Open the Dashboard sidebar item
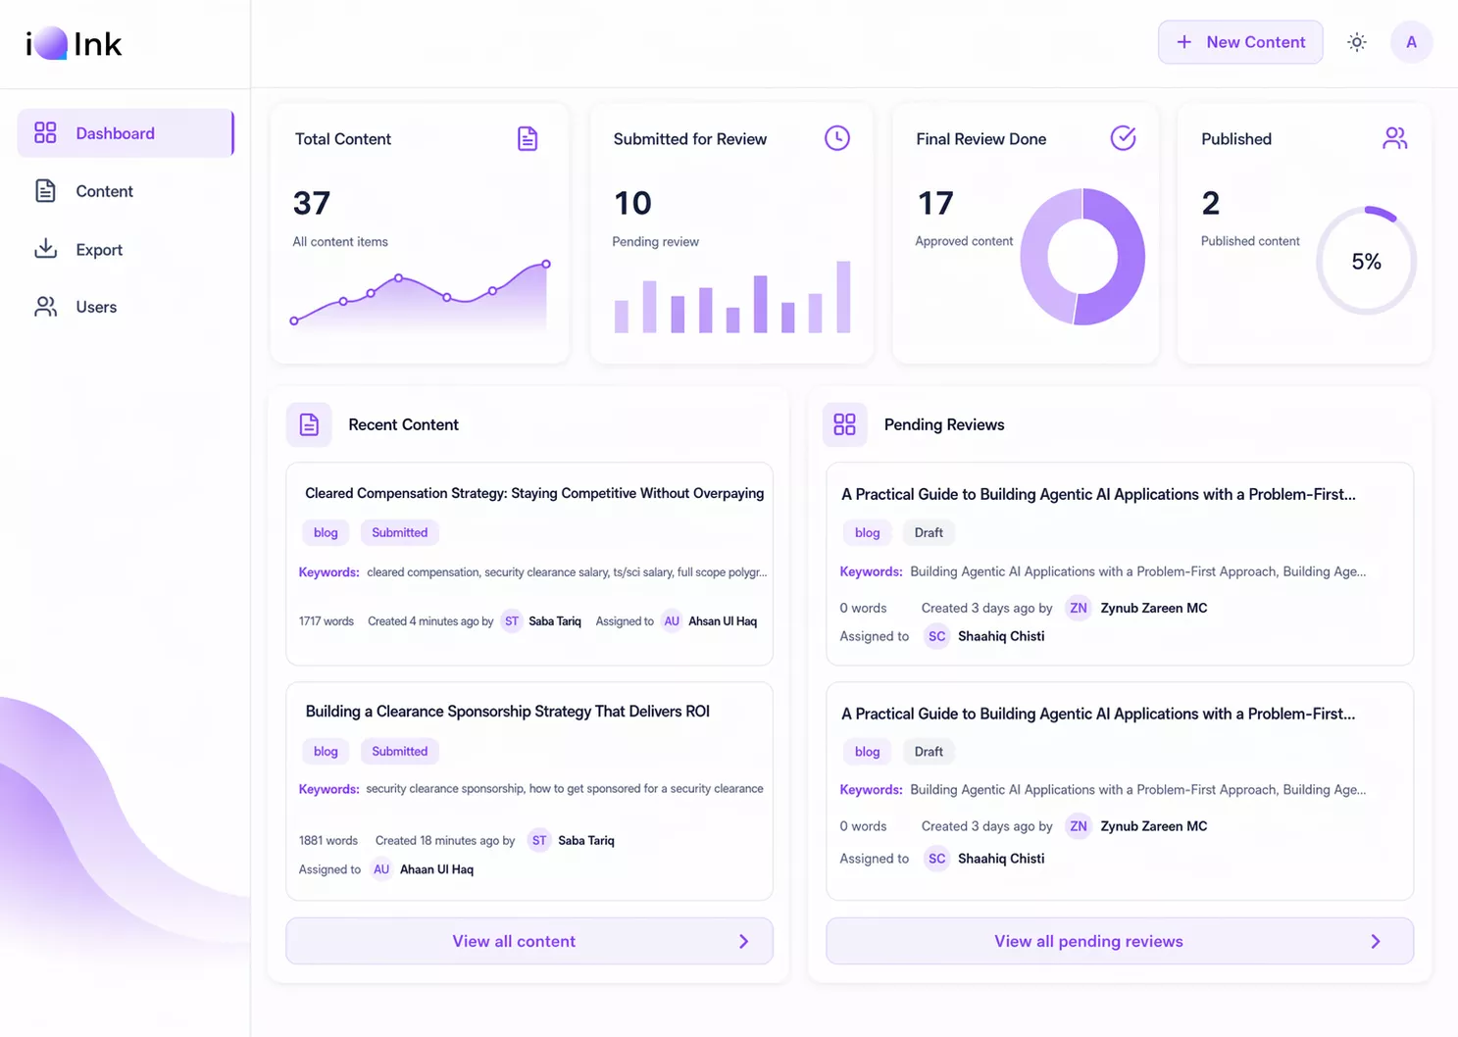Image resolution: width=1458 pixels, height=1037 pixels. pyautogui.click(x=126, y=133)
